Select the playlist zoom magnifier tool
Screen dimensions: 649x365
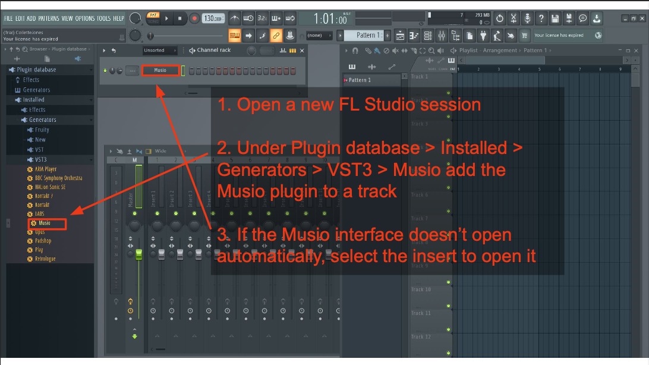coord(431,51)
